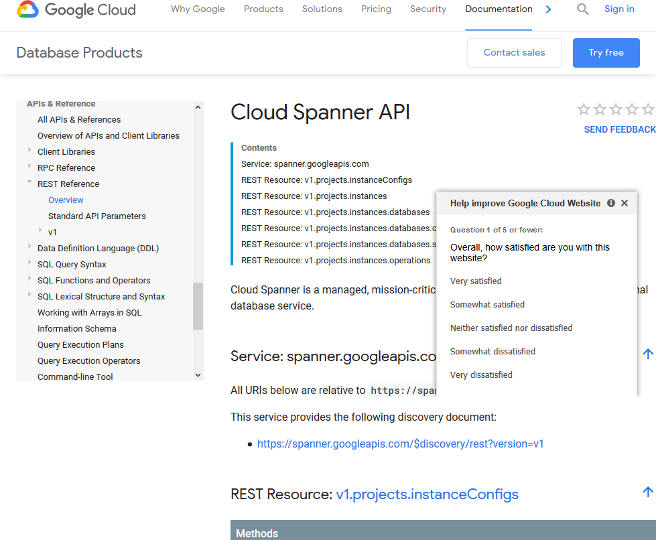Open the spanner discovery document link
The width and height of the screenshot is (656, 540).
click(401, 444)
